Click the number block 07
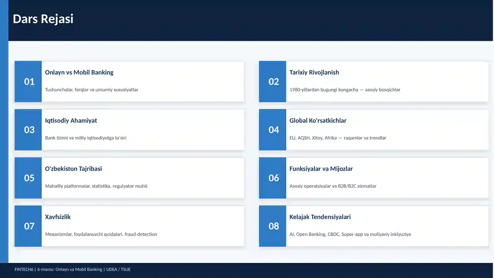The height and width of the screenshot is (278, 494). coord(28,226)
